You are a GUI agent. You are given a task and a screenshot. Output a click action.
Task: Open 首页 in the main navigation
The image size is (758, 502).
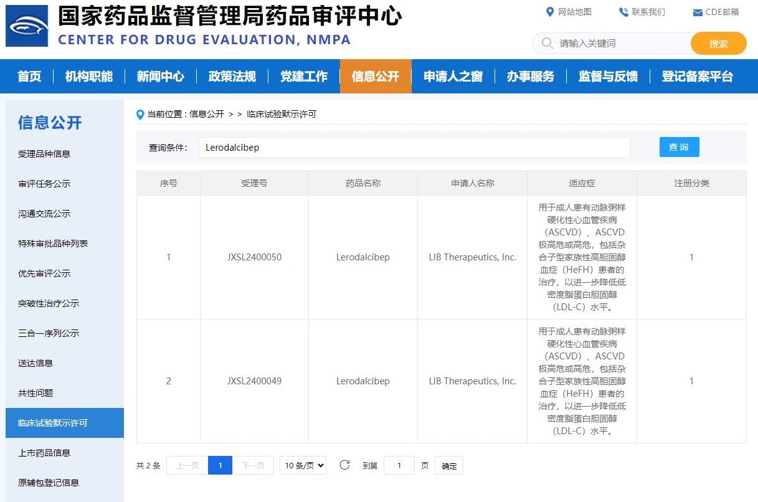click(x=29, y=77)
